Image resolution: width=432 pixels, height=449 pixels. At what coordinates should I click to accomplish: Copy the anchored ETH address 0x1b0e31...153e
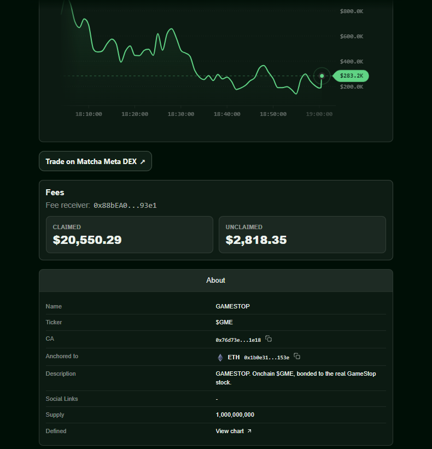[x=297, y=356]
